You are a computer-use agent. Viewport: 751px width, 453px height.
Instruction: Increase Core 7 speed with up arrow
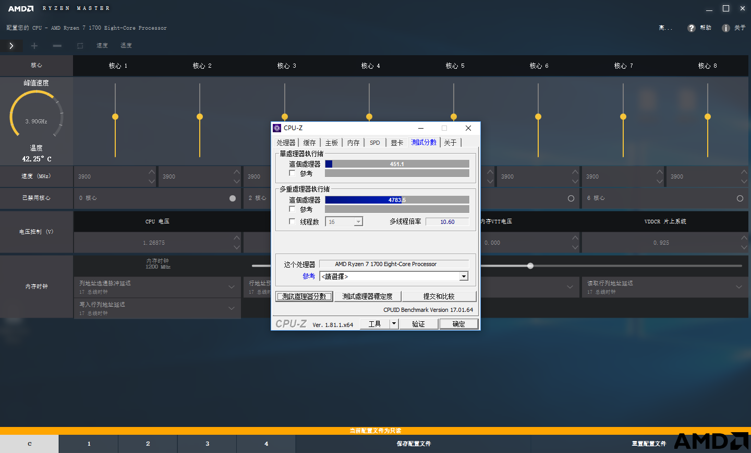pos(660,172)
